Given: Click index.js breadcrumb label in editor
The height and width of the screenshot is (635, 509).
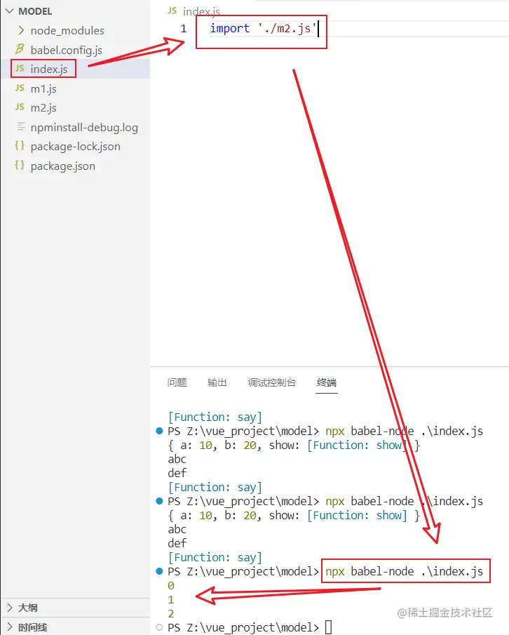Looking at the screenshot, I should (201, 12).
